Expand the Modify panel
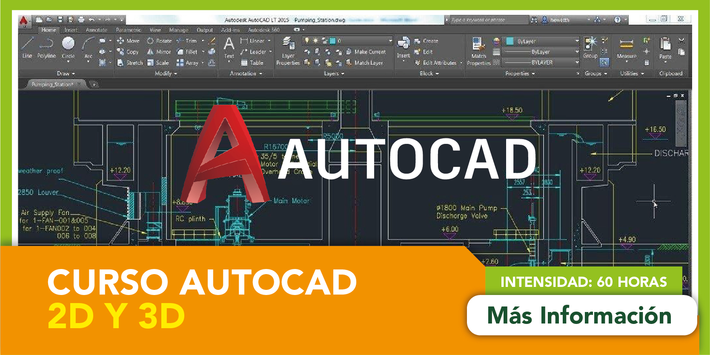 [166, 74]
